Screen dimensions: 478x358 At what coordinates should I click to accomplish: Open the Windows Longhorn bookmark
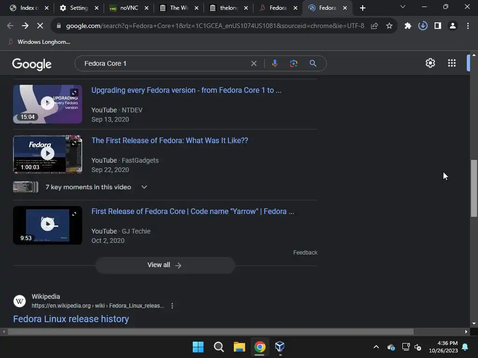40,41
